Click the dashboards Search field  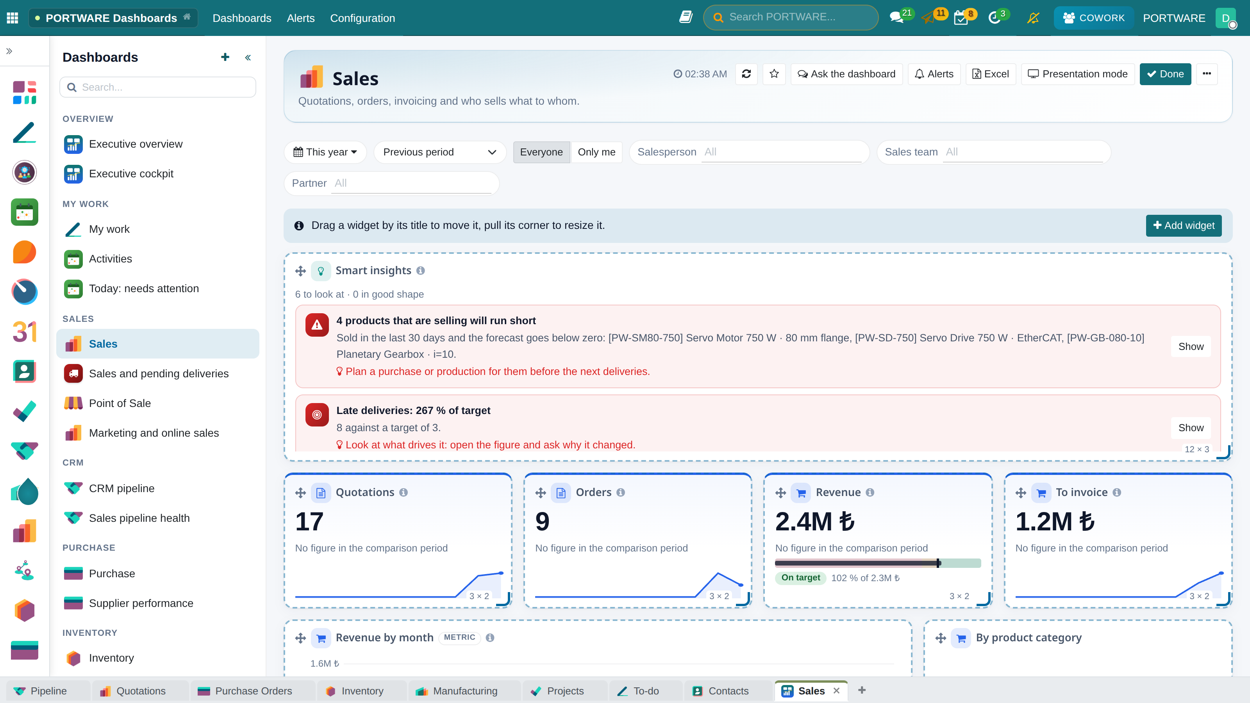tap(157, 87)
